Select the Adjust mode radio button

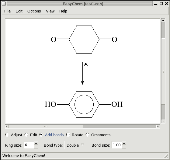(7, 135)
